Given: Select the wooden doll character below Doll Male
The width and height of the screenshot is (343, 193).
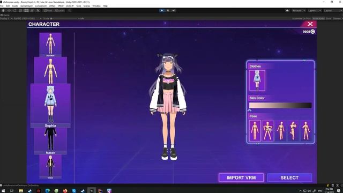Looking at the screenshot, I should coord(50,70).
